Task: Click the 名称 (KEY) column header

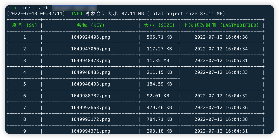Action: coord(91,25)
